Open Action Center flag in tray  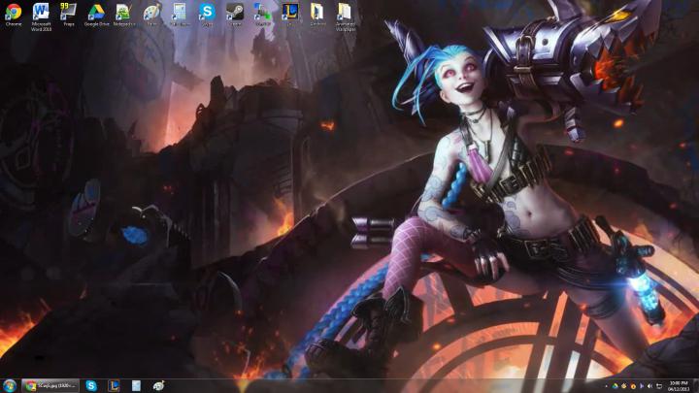[642, 386]
